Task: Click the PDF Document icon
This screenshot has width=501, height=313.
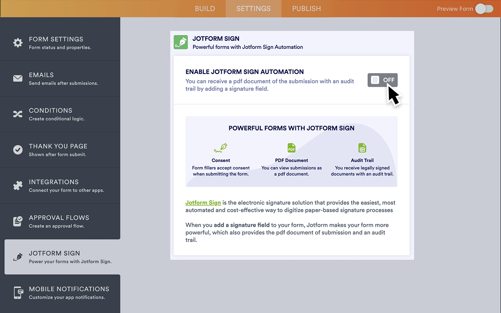Action: pyautogui.click(x=291, y=148)
